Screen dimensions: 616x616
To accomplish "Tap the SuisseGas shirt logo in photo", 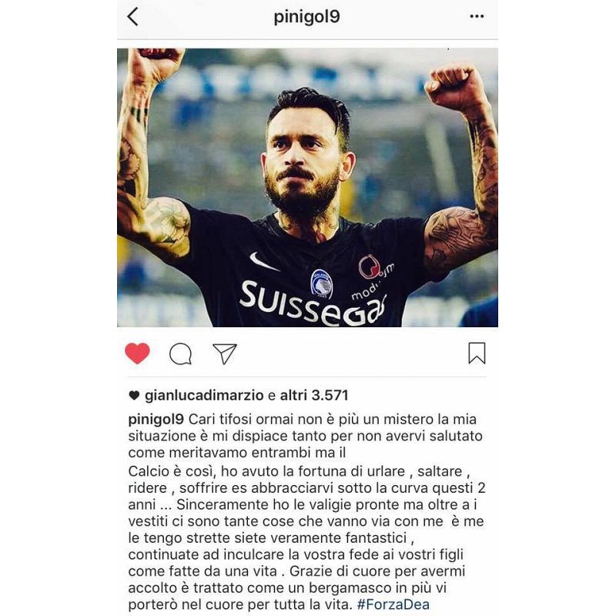I will (313, 303).
